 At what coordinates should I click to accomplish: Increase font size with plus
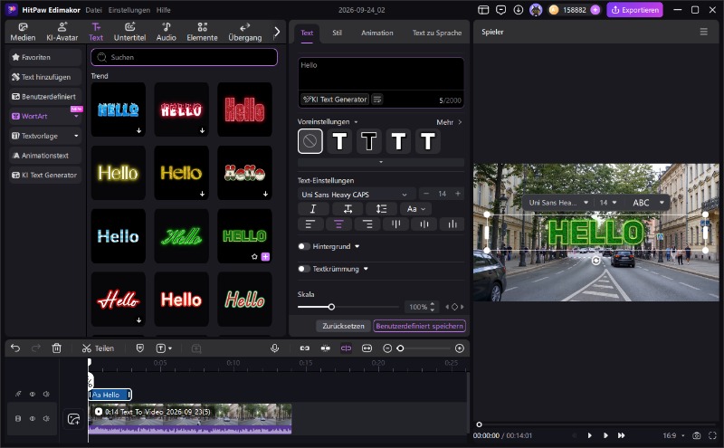point(458,194)
